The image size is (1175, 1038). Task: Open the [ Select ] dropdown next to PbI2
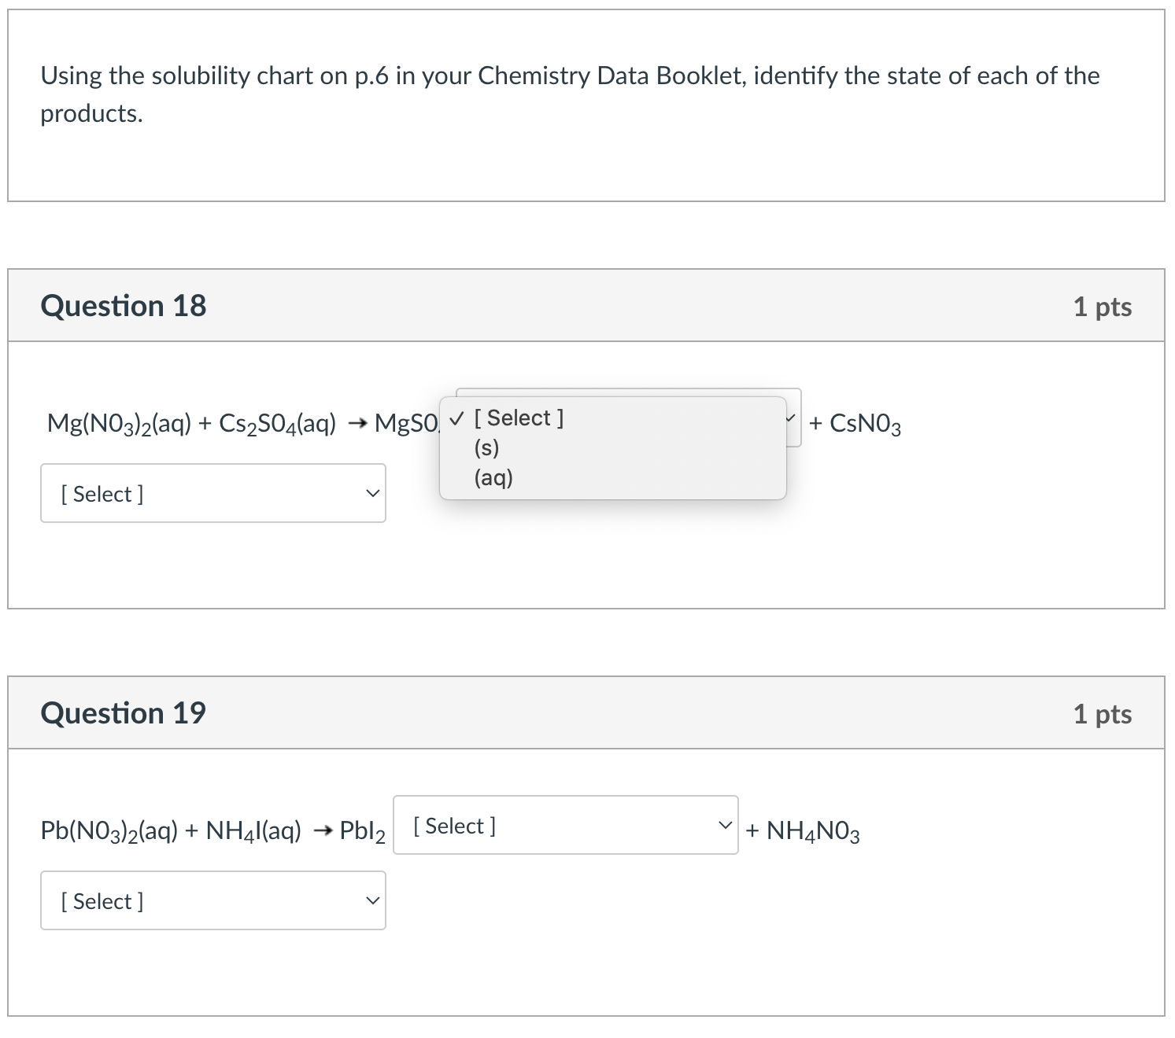pyautogui.click(x=563, y=826)
